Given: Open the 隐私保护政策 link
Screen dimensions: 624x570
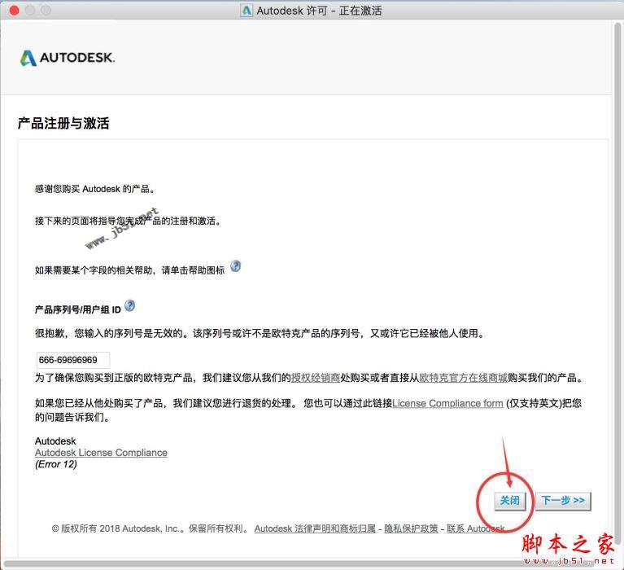Looking at the screenshot, I should coord(411,529).
